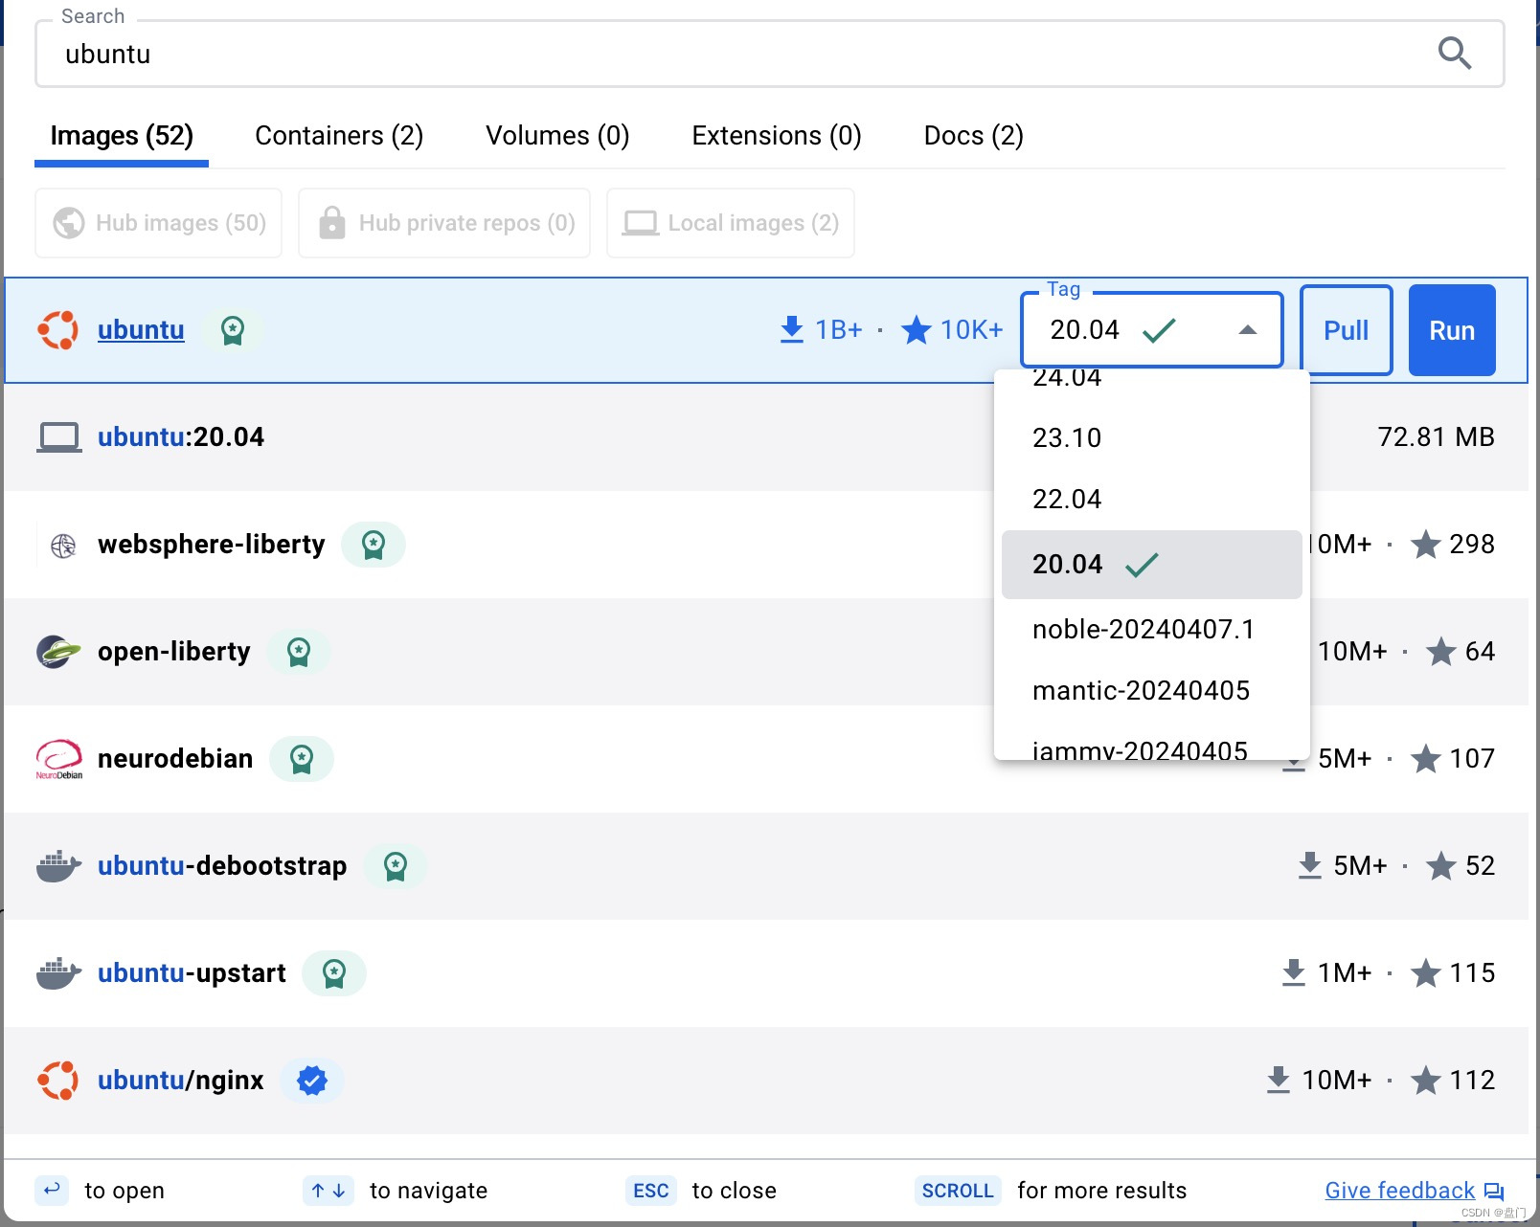Toggle the Hub images (50) filter
Viewport: 1540px width, 1227px height.
159,223
